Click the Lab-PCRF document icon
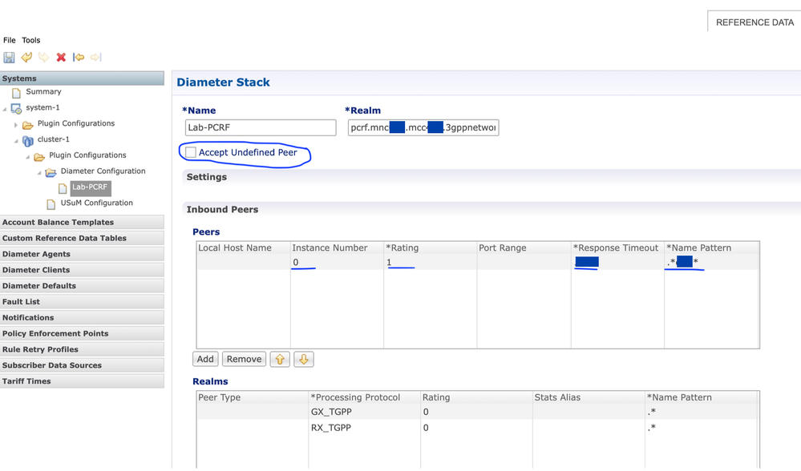Image resolution: width=801 pixels, height=471 pixels. 63,188
